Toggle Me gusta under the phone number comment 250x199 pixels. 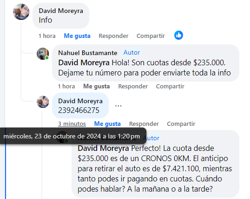107,124
